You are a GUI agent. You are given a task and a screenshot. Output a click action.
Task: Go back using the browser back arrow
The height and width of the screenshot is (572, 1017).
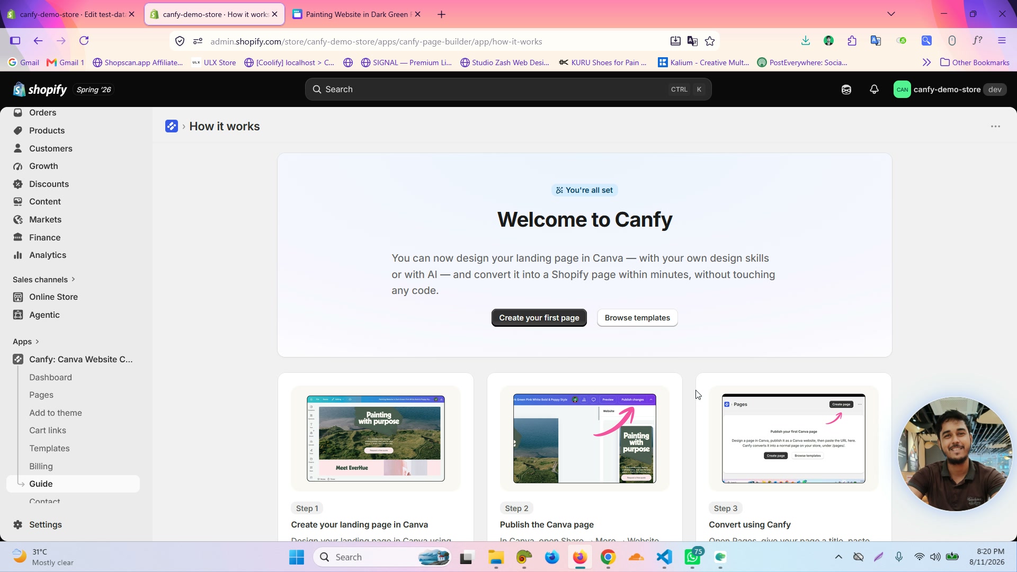click(38, 41)
